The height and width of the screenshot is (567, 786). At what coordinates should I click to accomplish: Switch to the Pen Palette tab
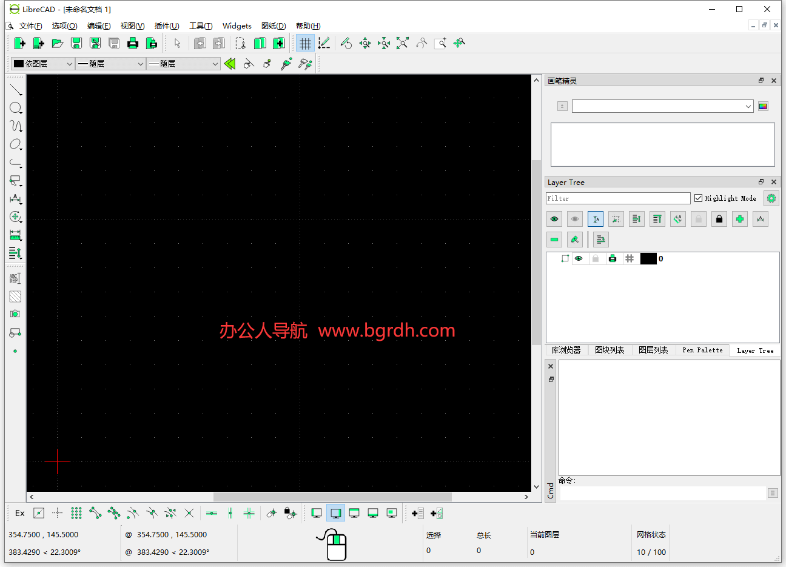[x=702, y=351]
